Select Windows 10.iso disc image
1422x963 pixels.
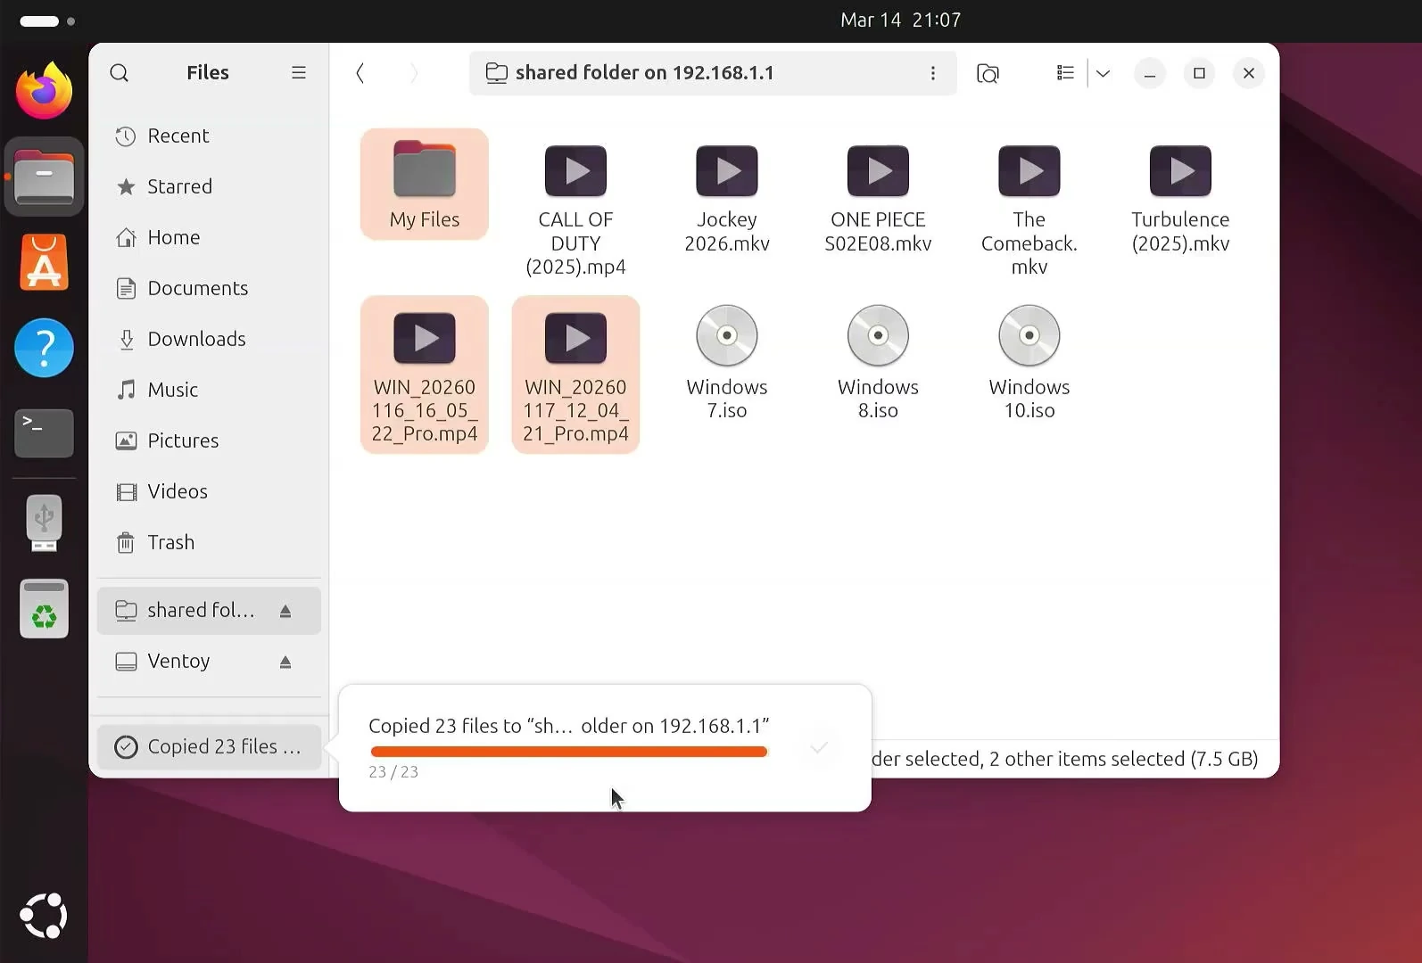tap(1029, 363)
